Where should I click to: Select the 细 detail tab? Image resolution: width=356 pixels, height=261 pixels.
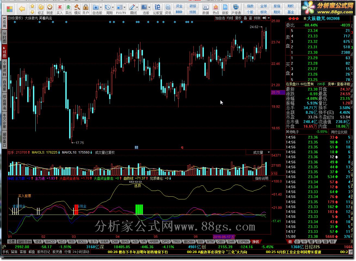pyautogui.click(x=290, y=242)
